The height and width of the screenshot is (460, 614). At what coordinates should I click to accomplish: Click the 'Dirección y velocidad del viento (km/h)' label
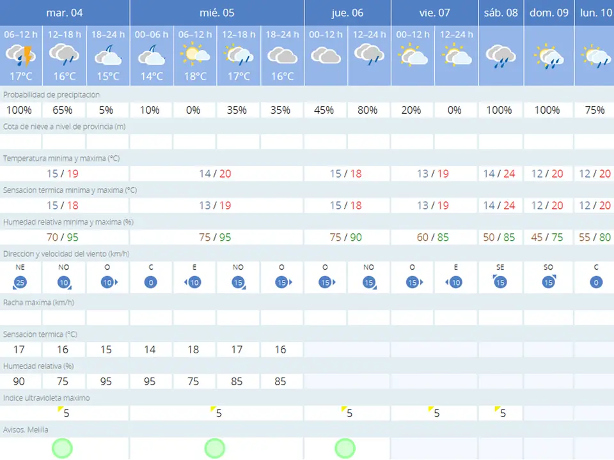pos(66,254)
